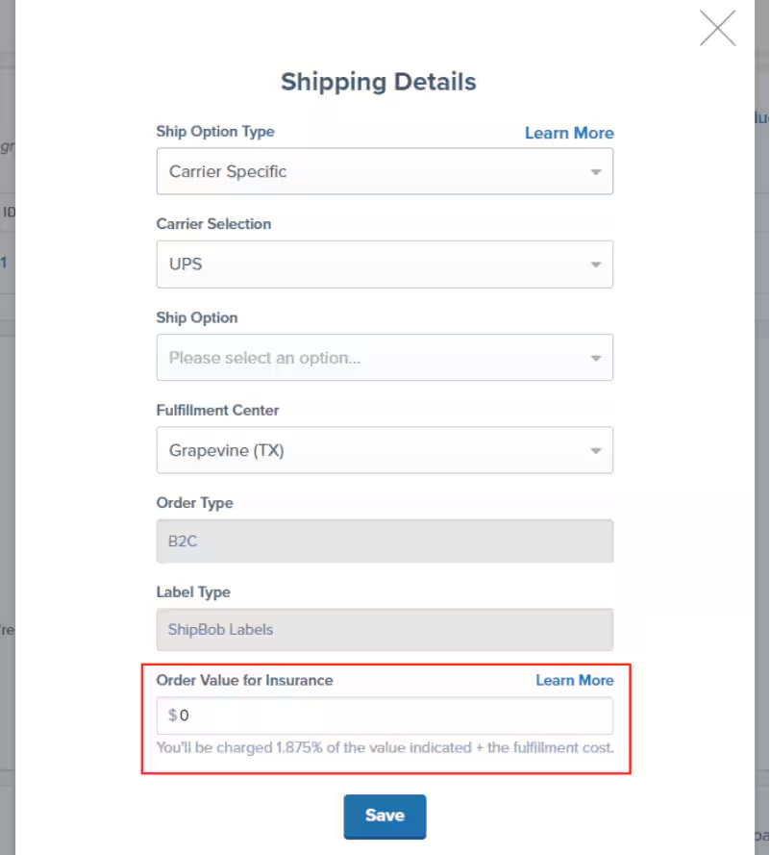Open Learn More next to Ship Option Type
The height and width of the screenshot is (855, 770).
[569, 133]
